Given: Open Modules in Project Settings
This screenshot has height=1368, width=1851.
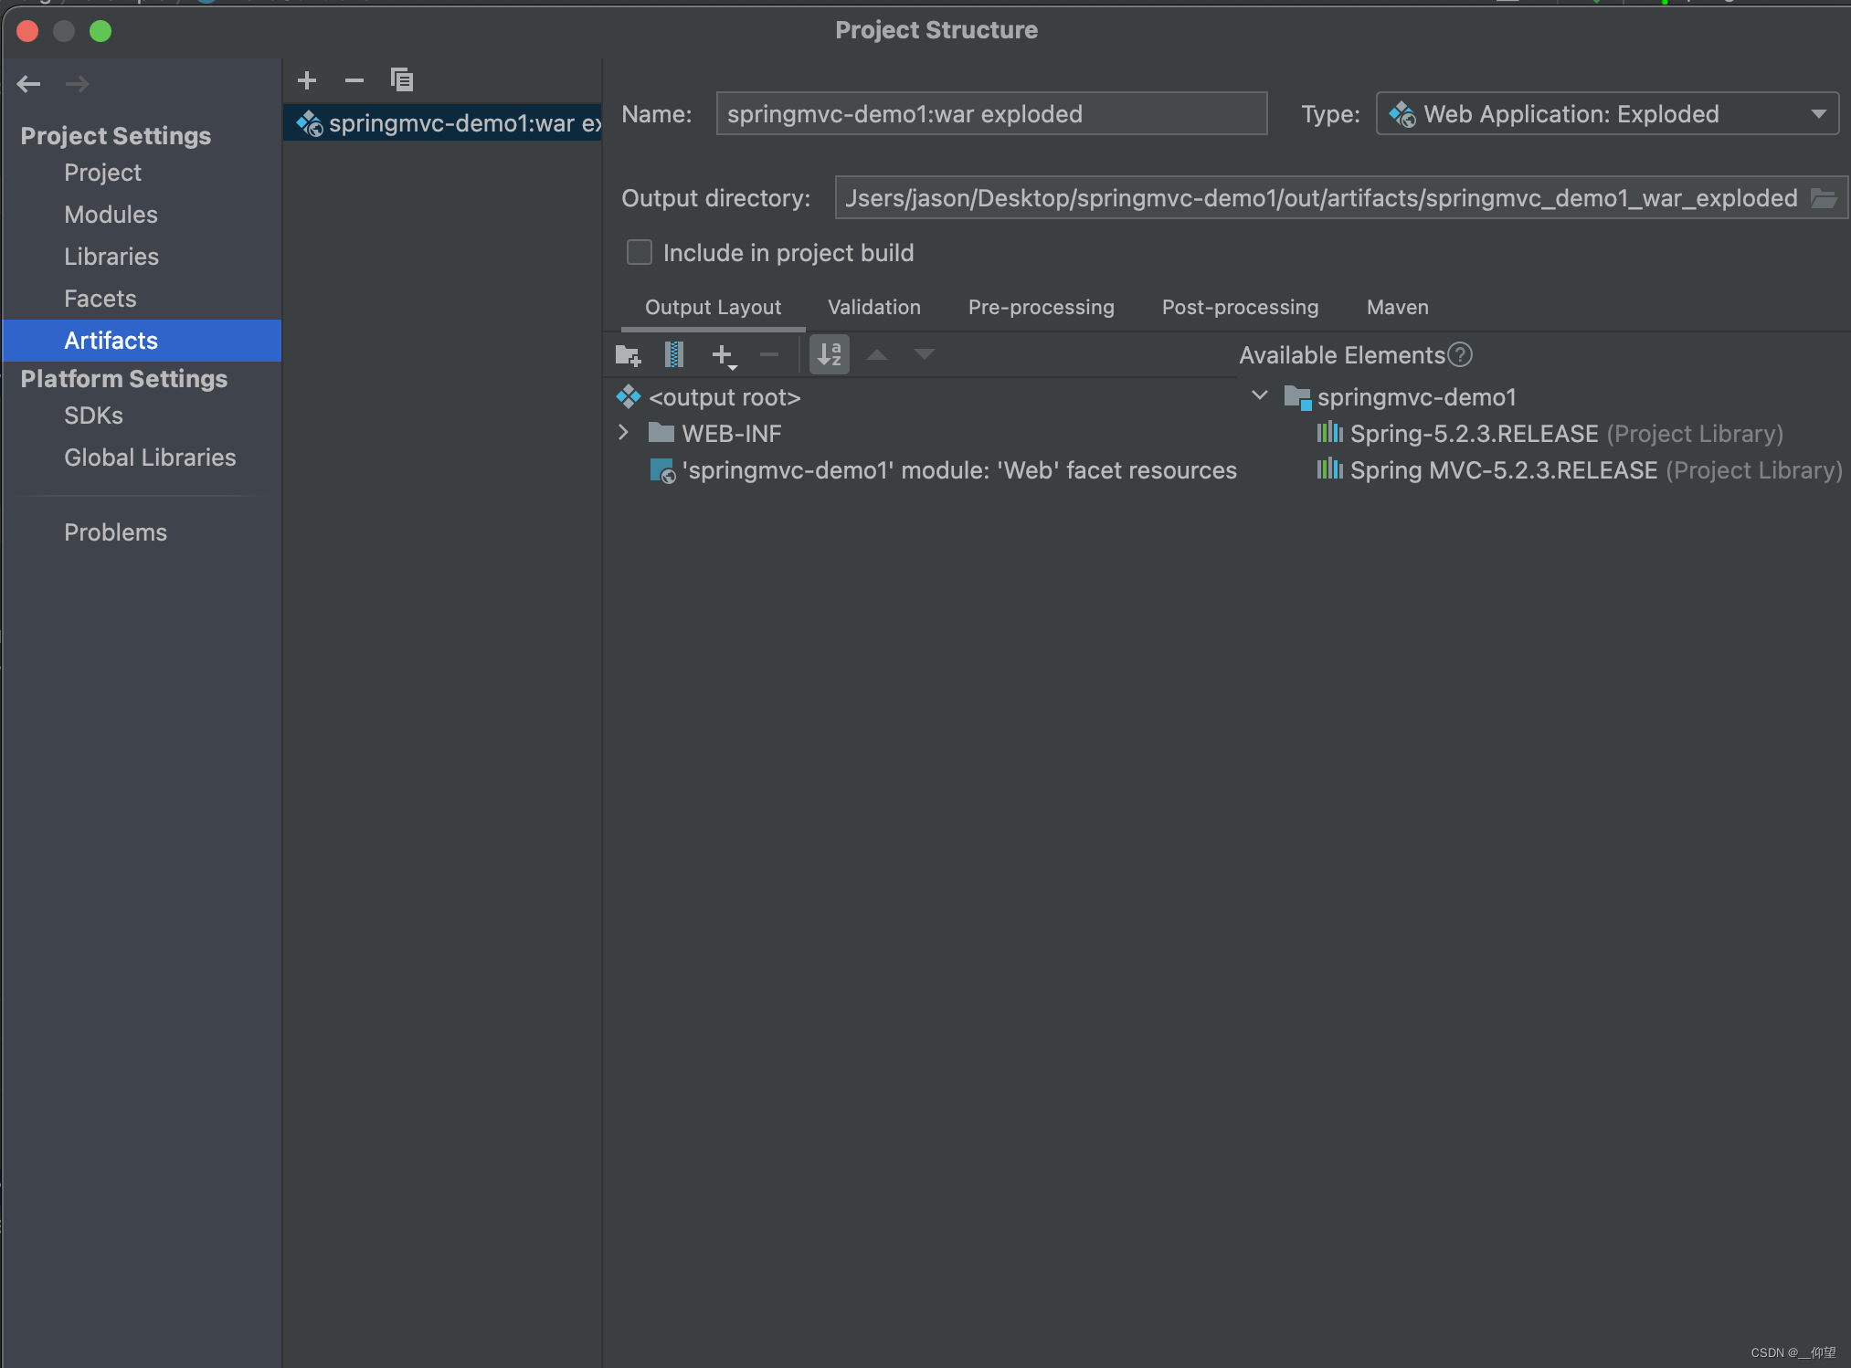Looking at the screenshot, I should (111, 215).
